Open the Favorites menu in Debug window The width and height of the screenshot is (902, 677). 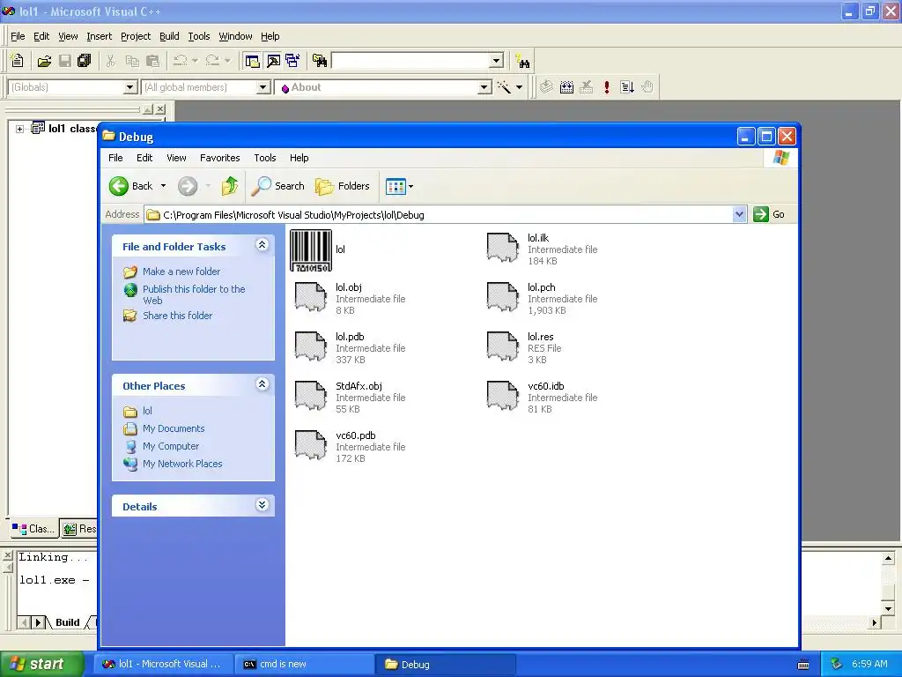[x=219, y=158]
